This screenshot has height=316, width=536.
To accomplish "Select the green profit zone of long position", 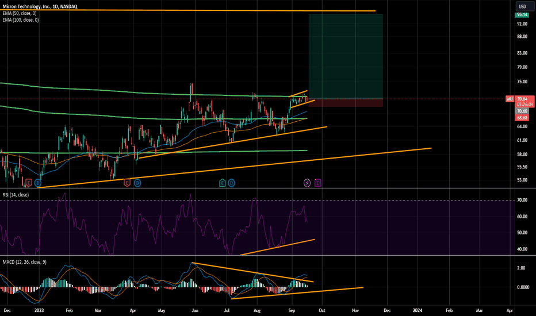I will [346, 56].
